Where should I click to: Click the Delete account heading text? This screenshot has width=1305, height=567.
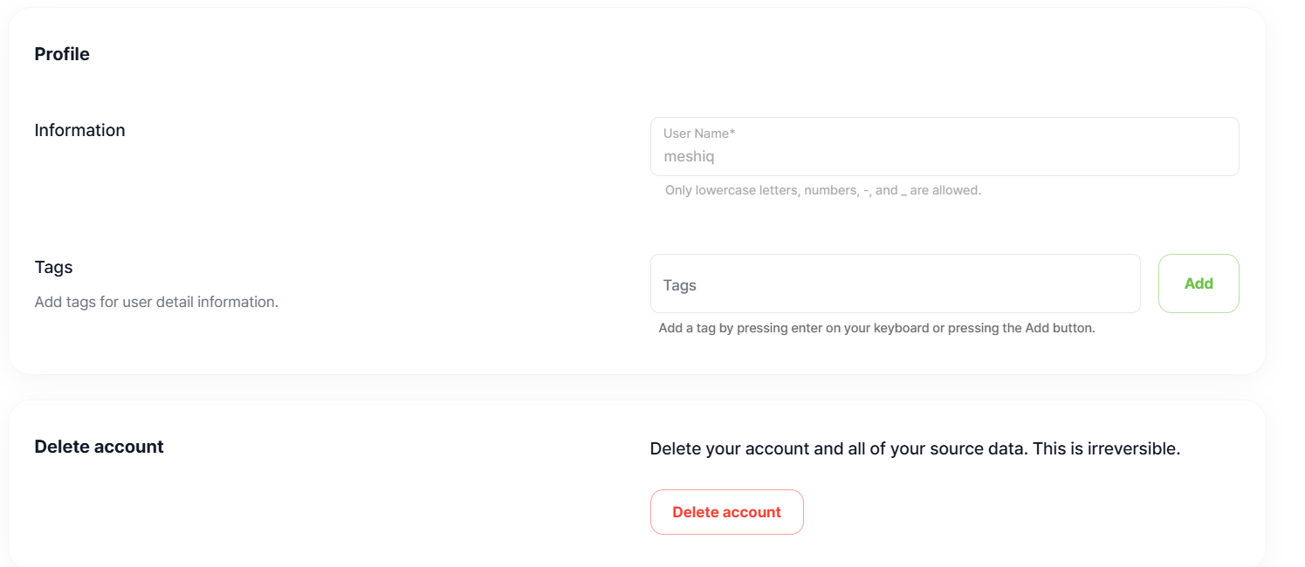[x=98, y=446]
